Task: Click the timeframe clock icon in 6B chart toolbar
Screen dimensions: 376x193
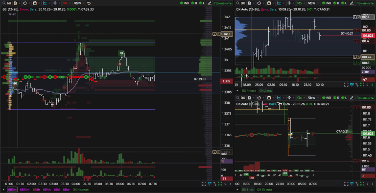Action: 25,3
